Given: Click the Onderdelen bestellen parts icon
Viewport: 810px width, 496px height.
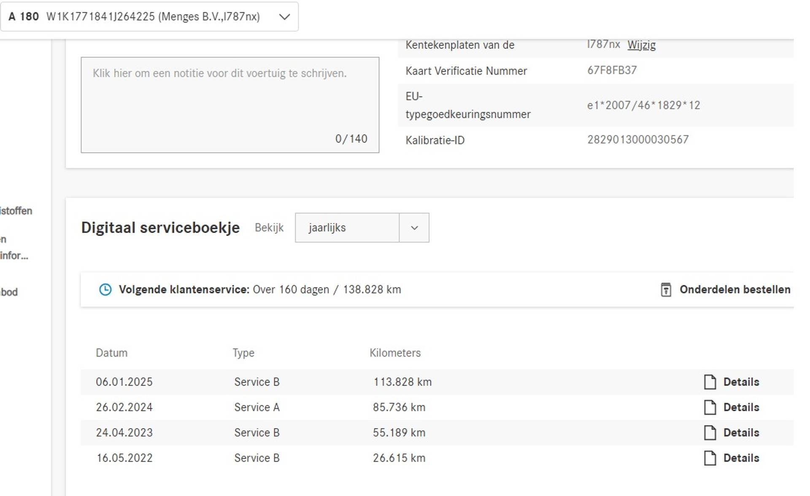Looking at the screenshot, I should click(x=666, y=290).
